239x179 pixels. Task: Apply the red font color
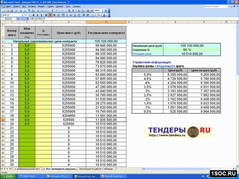click(x=104, y=15)
